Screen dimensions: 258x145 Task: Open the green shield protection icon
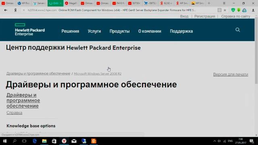click(233, 10)
